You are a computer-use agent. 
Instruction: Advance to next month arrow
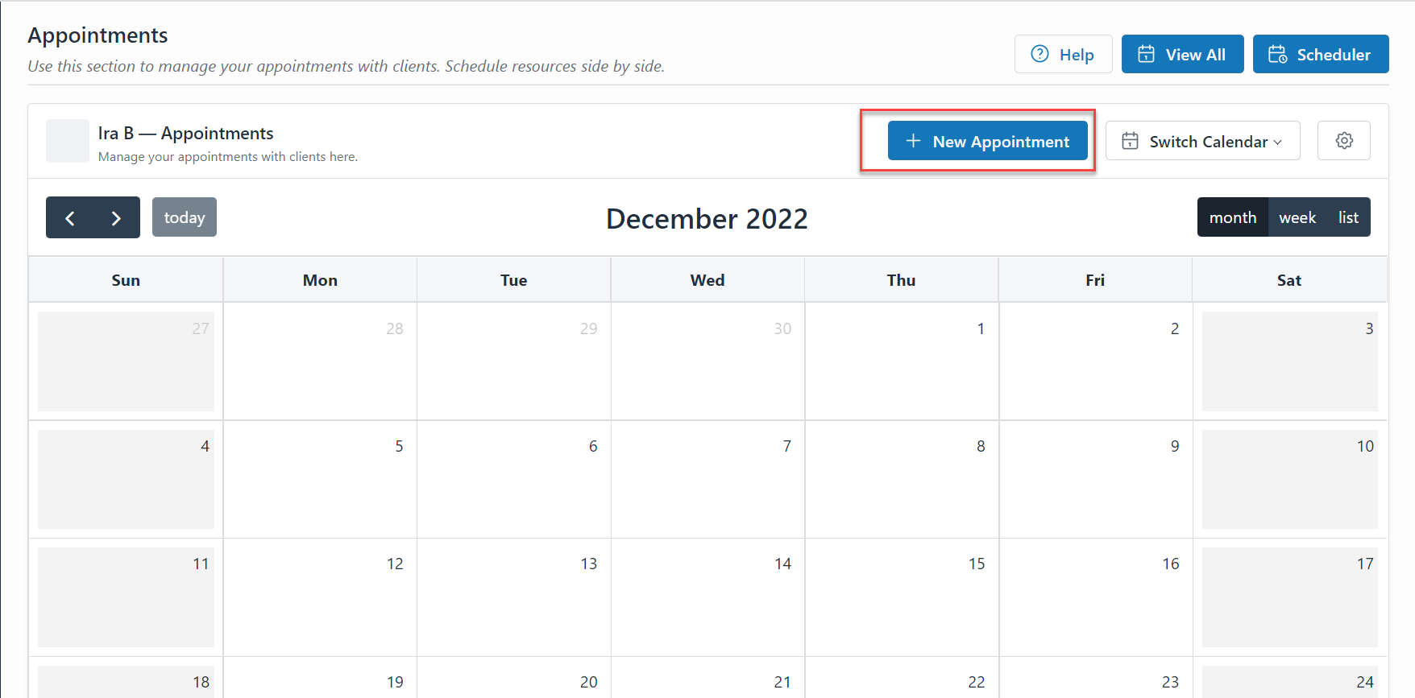[x=116, y=218]
